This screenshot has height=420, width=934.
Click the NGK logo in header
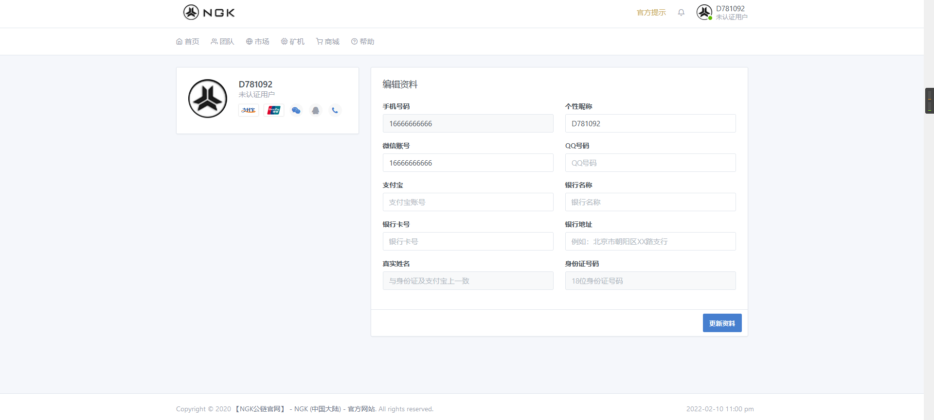tap(209, 13)
